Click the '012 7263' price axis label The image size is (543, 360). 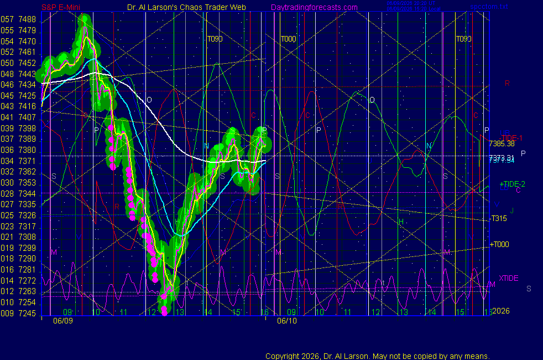(x=18, y=291)
